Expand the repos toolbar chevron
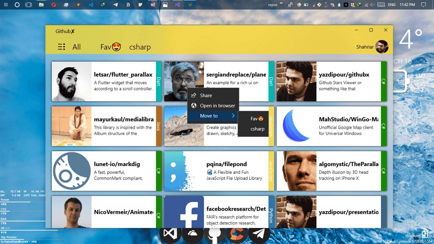 [x=281, y=4]
